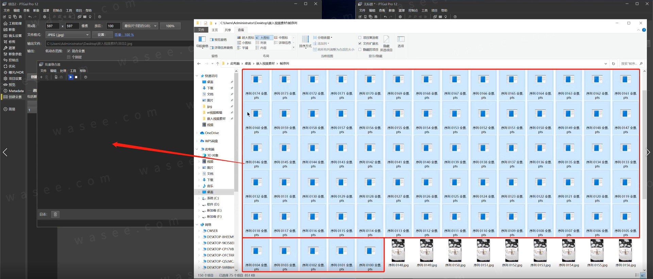Switch Explorer layout to 超大图标 (Extra large icons)
This screenshot has width=653, height=279.
[246, 38]
